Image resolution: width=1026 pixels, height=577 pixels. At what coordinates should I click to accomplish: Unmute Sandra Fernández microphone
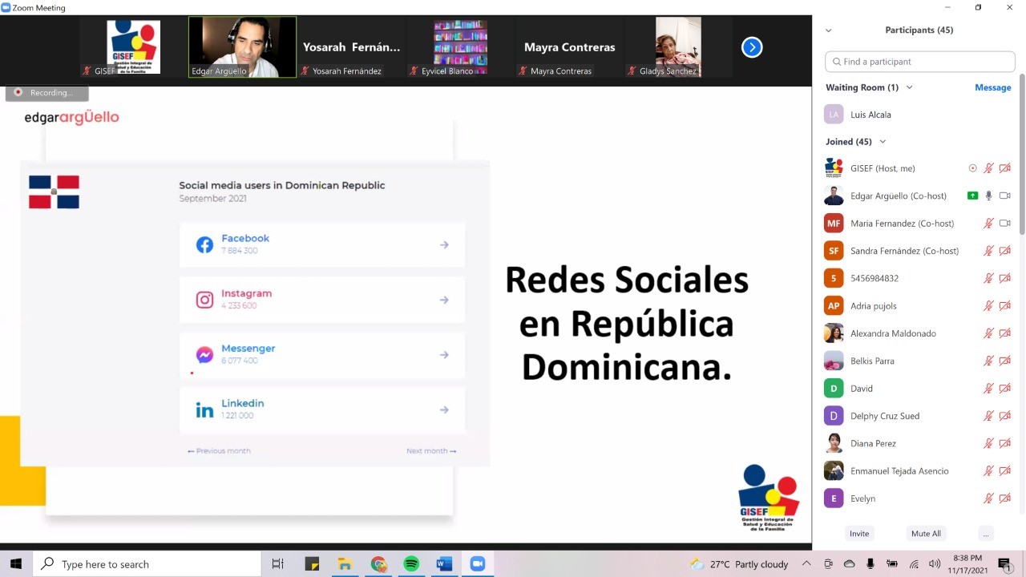click(989, 251)
